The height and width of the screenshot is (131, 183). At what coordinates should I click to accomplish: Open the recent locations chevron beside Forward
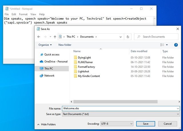coord(50,37)
